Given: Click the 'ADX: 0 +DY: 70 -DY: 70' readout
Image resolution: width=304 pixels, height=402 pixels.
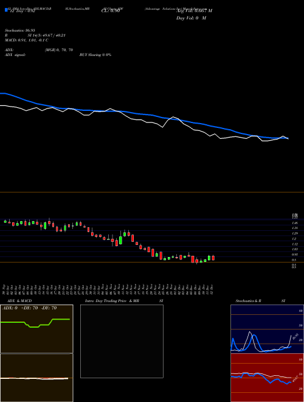Looking at the screenshot, I should (x=29, y=308).
